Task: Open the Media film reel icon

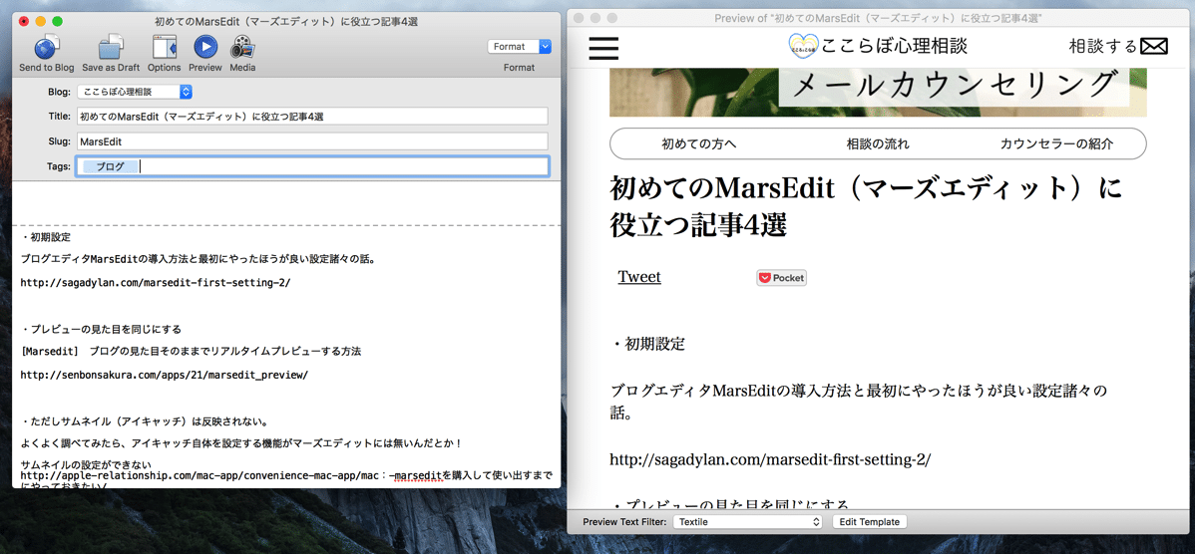Action: [x=242, y=47]
